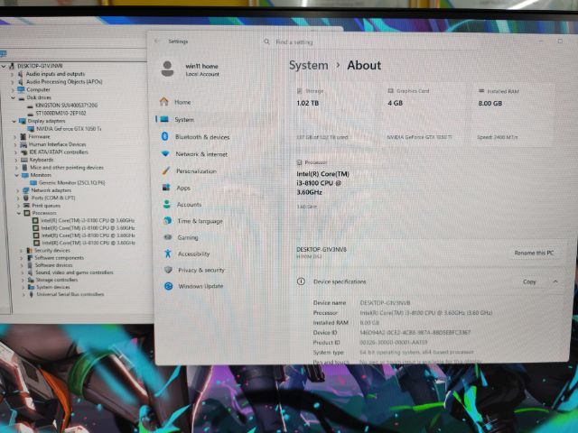This screenshot has height=433, width=578.
Task: Click Rename this PC button
Action: [x=534, y=253]
